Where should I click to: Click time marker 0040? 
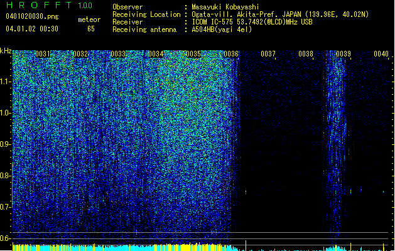381,54
